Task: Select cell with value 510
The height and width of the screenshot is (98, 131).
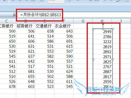Action: point(8,76)
